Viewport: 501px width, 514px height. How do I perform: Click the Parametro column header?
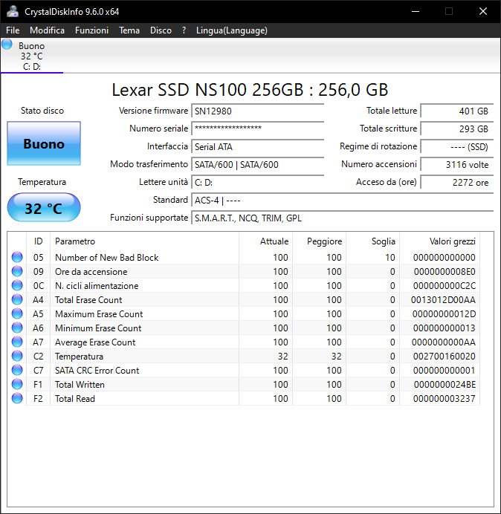coord(144,241)
